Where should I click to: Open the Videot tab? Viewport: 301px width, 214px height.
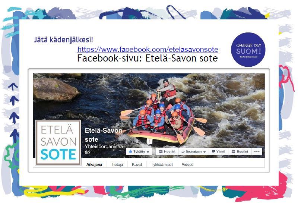point(187,164)
